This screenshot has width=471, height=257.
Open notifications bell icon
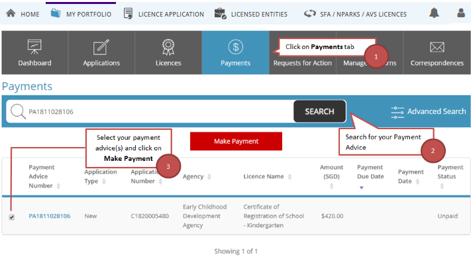tap(434, 13)
